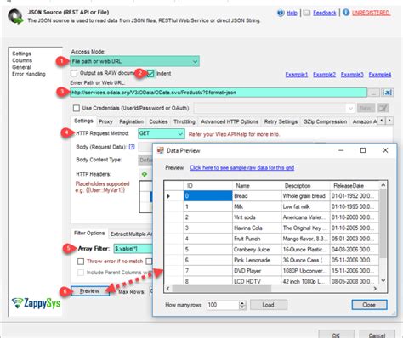Open the credentials connection dropdown
The width and height of the screenshot is (403, 338).
[x=274, y=108]
